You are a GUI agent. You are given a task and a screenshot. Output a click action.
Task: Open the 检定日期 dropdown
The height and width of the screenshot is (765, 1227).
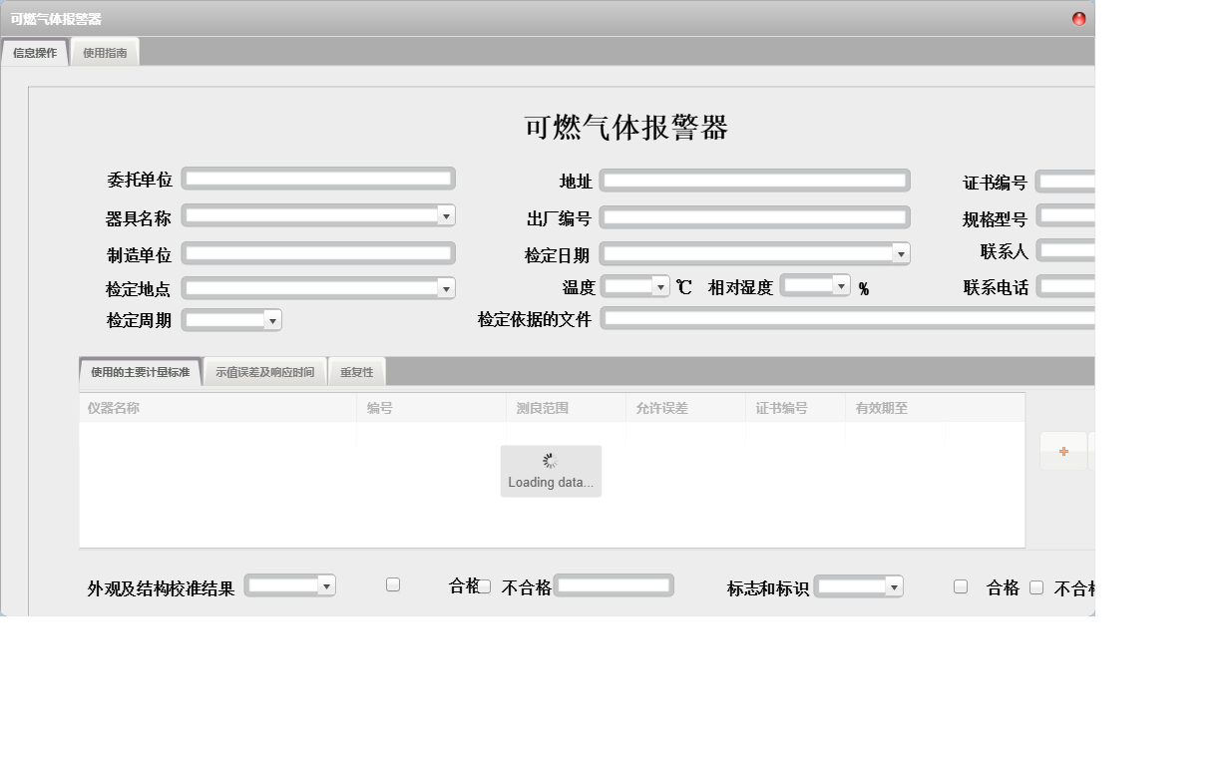point(901,254)
